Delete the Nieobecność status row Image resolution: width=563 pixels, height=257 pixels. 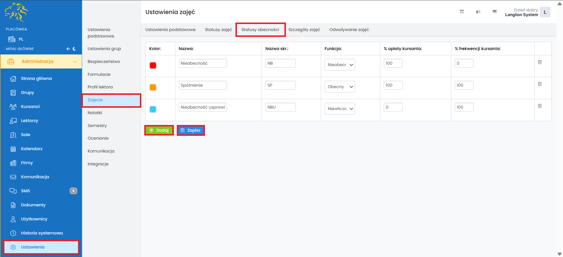pyautogui.click(x=540, y=62)
